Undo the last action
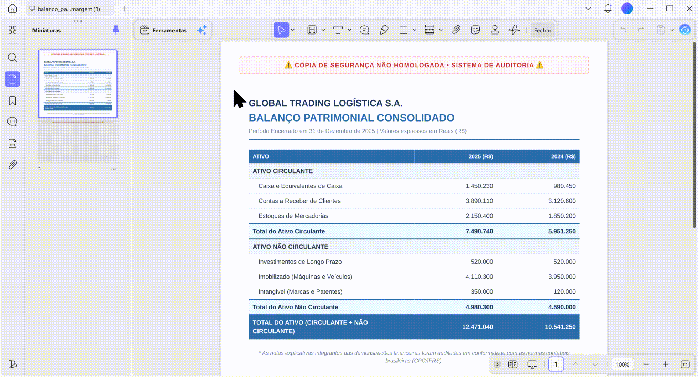Screen dimensions: 698x377 623,30
